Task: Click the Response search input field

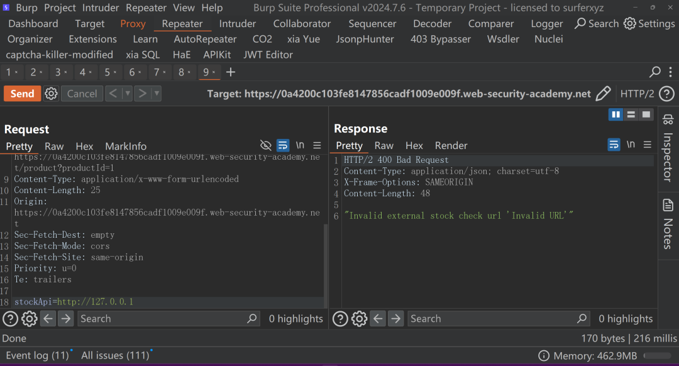Action: [x=492, y=319]
